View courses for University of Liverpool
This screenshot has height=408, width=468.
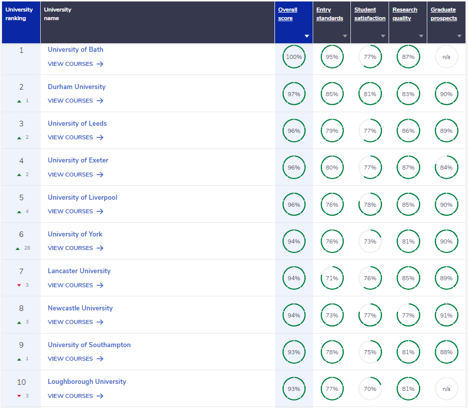(x=70, y=211)
